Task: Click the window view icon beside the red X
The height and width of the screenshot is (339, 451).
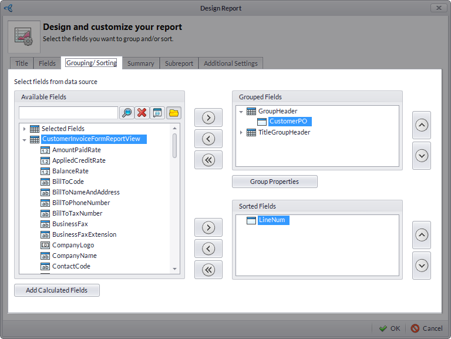Action: (157, 113)
